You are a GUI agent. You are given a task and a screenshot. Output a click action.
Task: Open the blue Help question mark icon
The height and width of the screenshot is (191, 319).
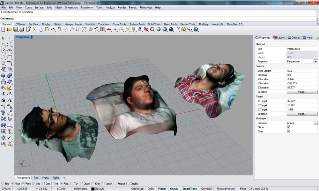pos(196,29)
